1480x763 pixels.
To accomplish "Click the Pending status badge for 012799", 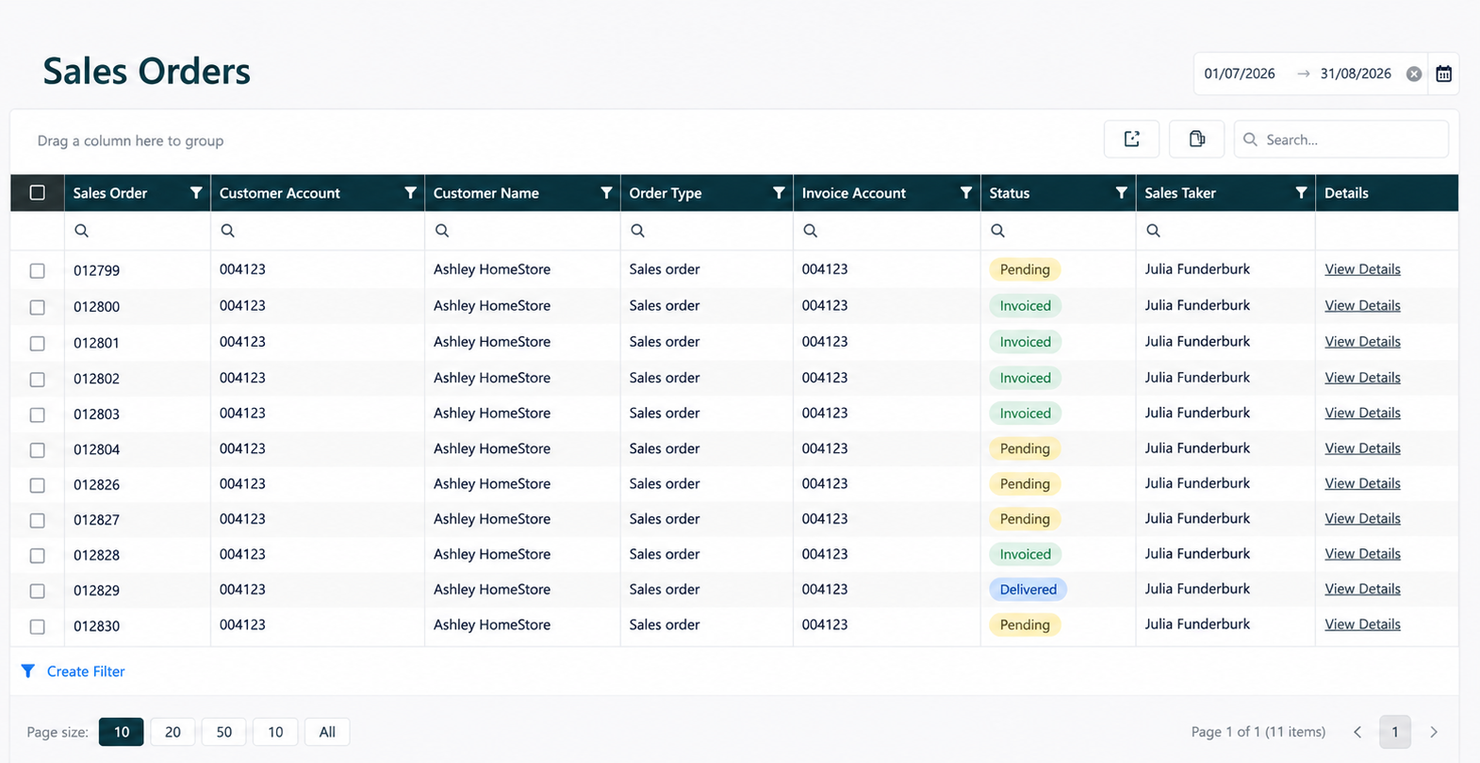I will (1025, 269).
